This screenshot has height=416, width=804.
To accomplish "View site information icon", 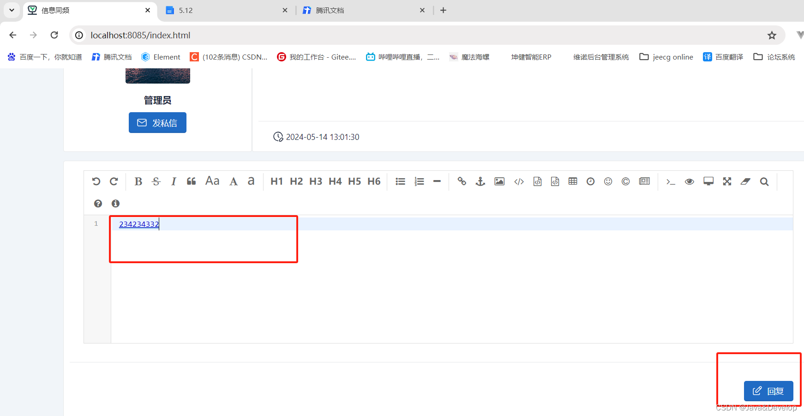I will pyautogui.click(x=79, y=35).
